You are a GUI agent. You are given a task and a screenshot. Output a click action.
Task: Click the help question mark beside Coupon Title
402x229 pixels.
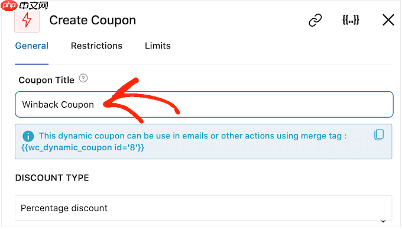pyautogui.click(x=83, y=78)
